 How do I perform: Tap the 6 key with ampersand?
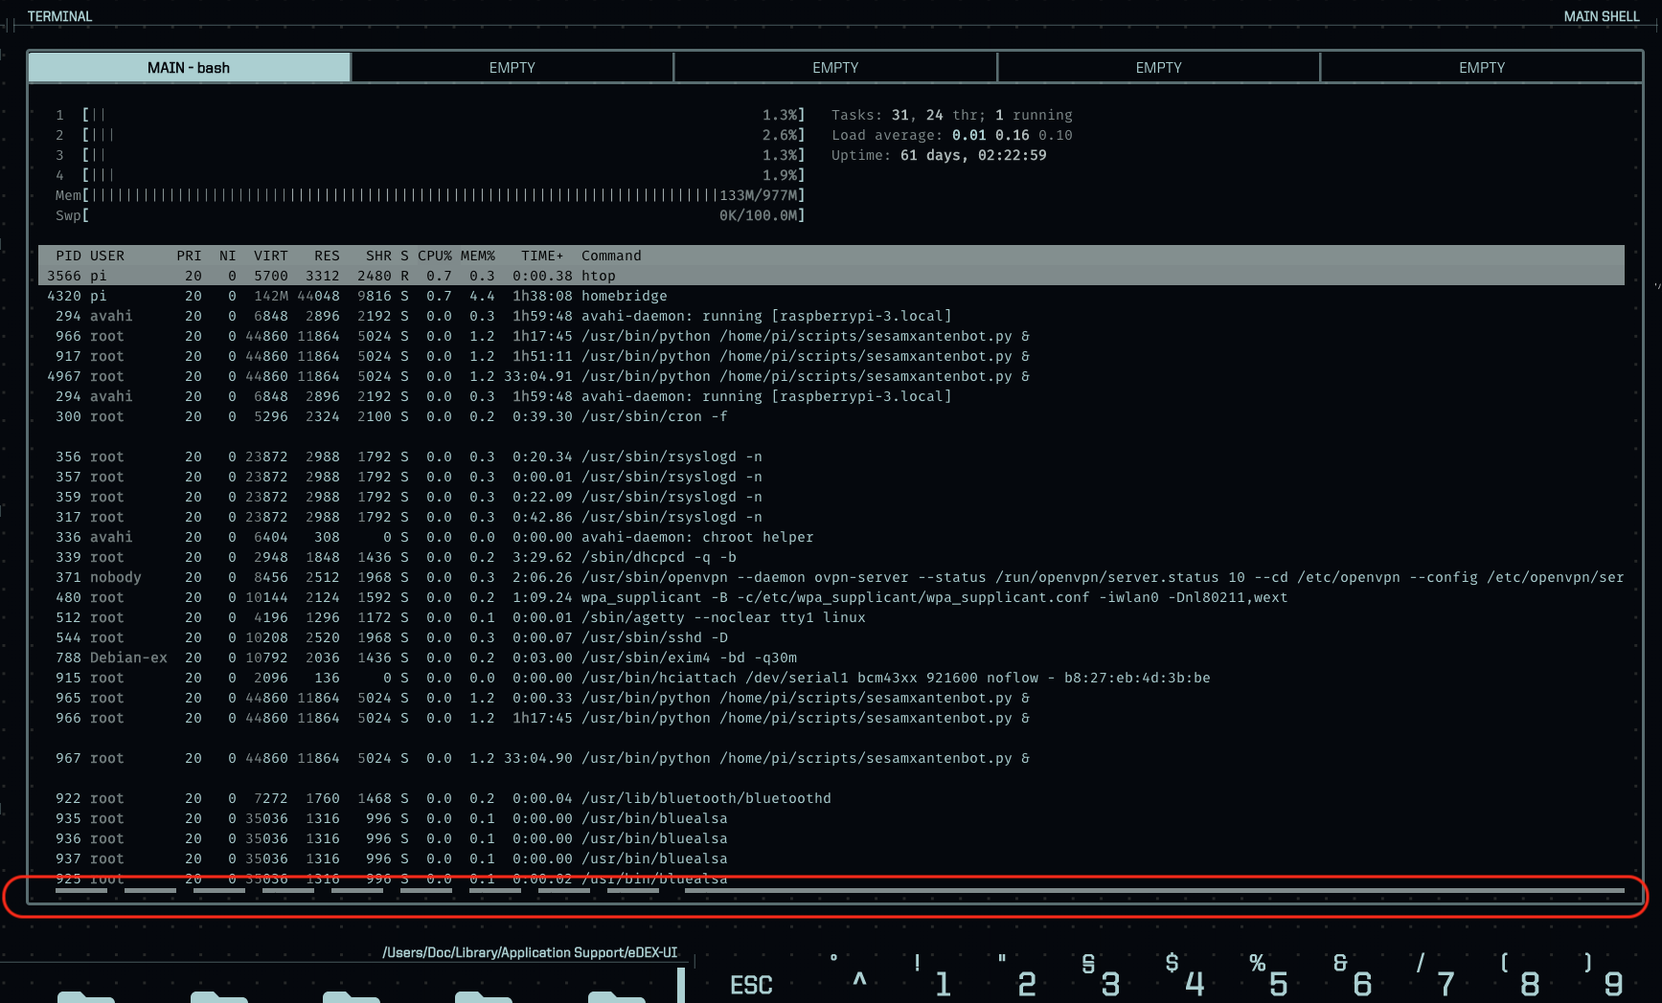click(1361, 983)
